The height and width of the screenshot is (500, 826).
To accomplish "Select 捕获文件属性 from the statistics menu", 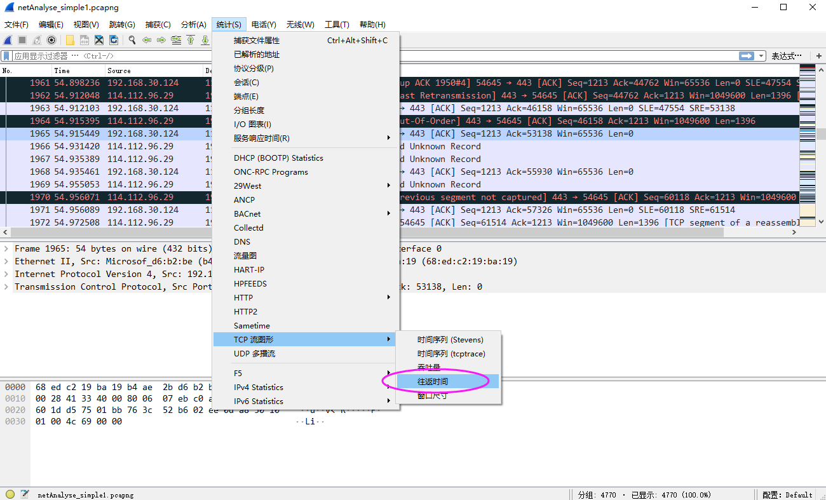I will pos(306,40).
